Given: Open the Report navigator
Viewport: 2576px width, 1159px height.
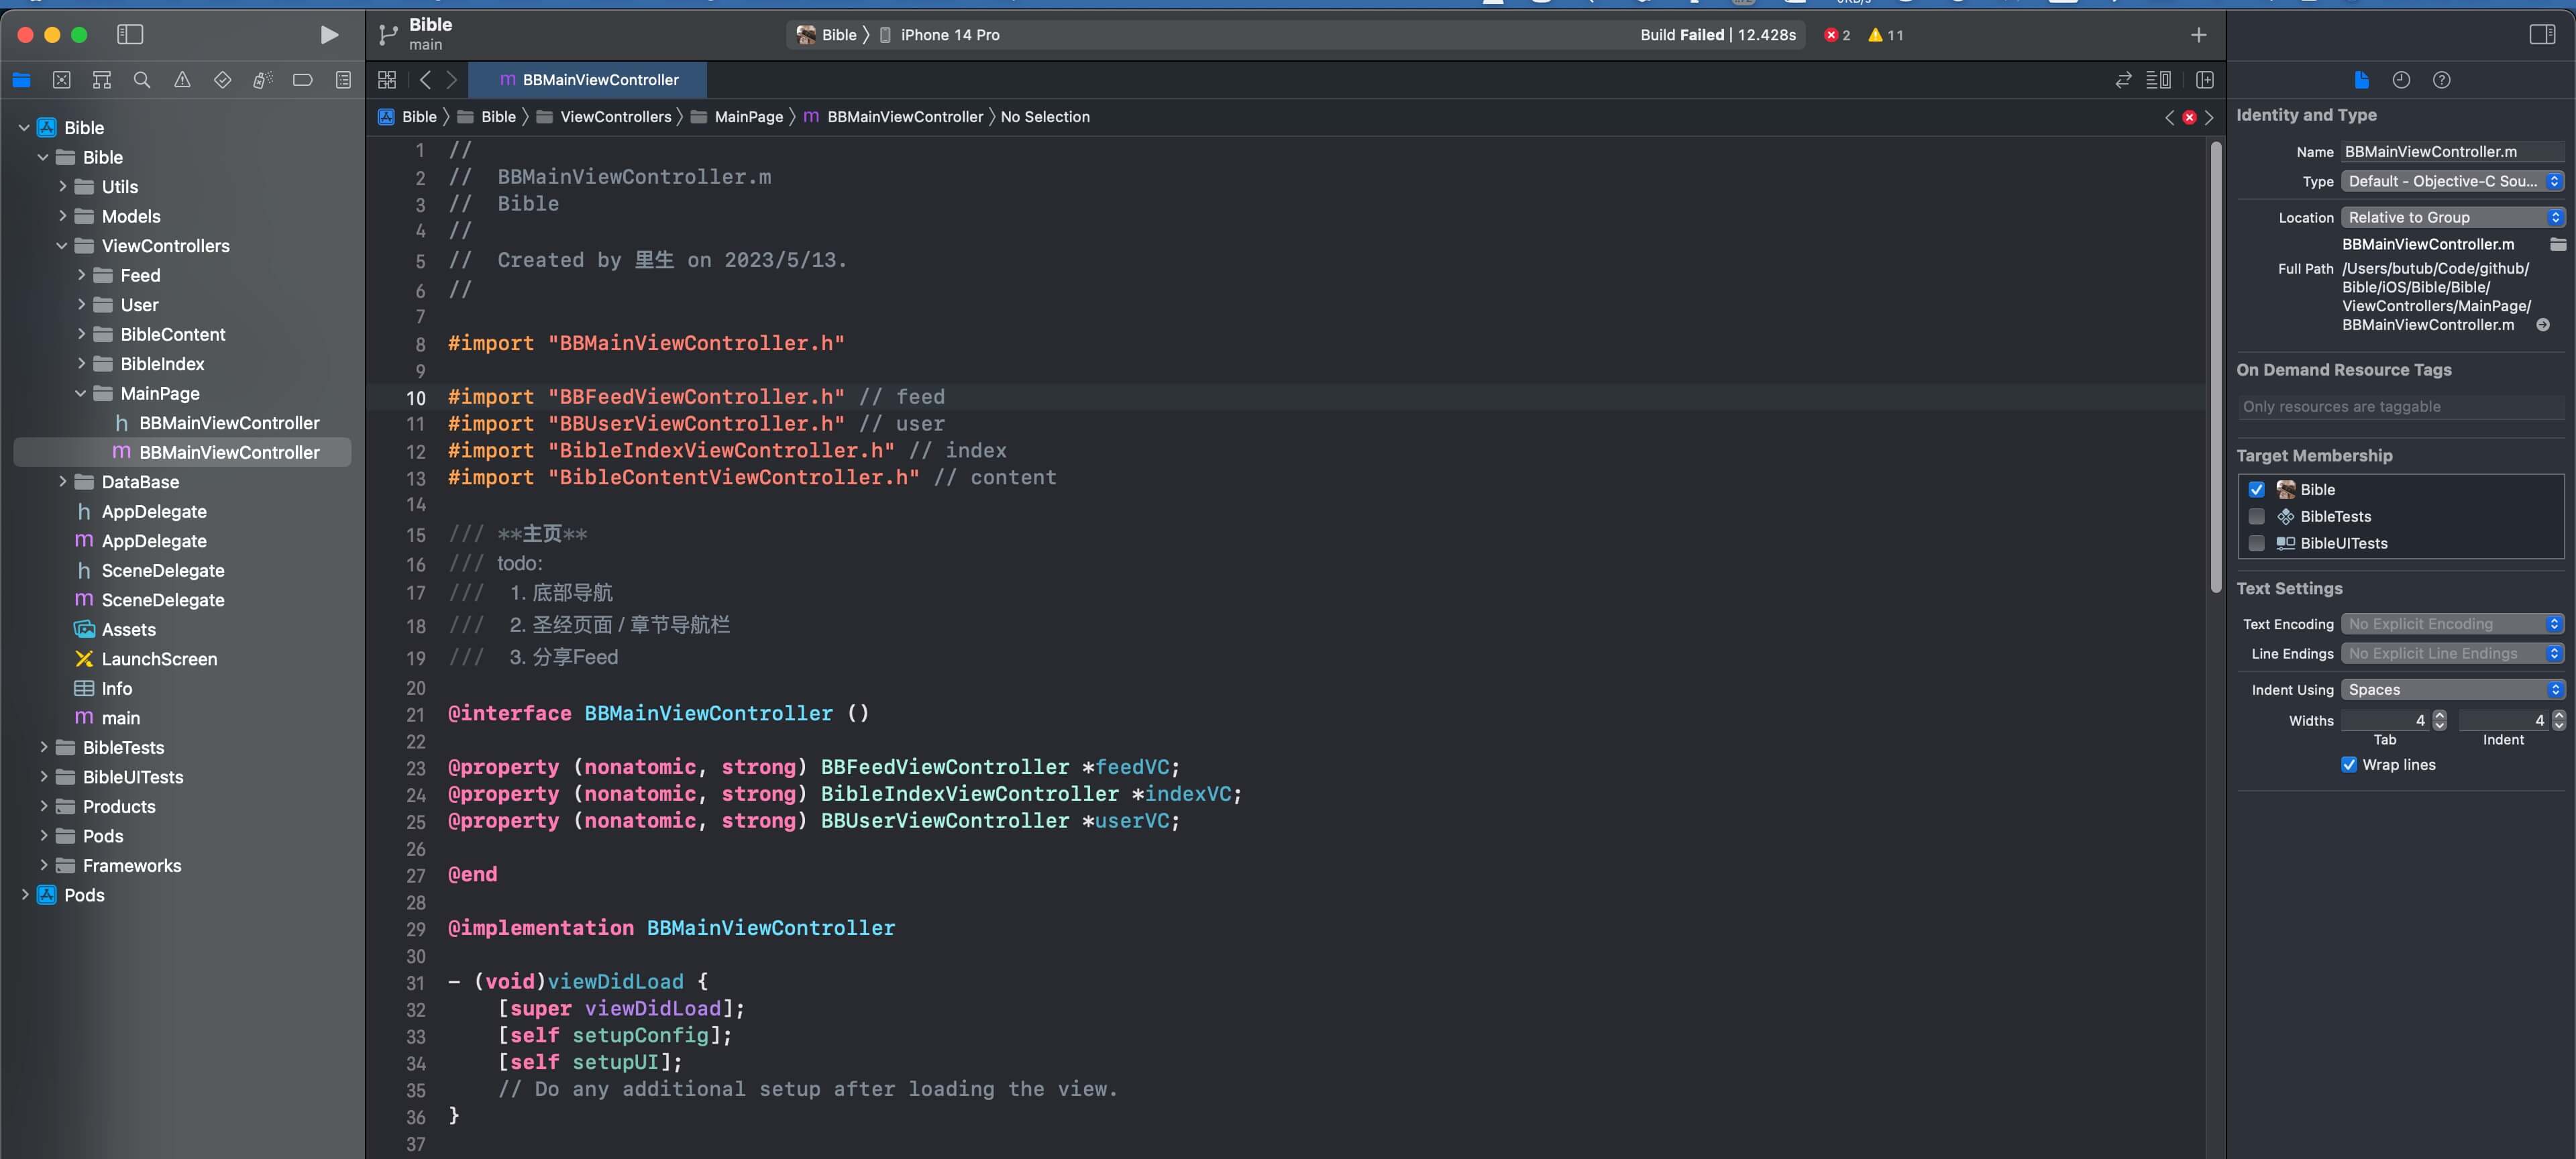Looking at the screenshot, I should 343,80.
